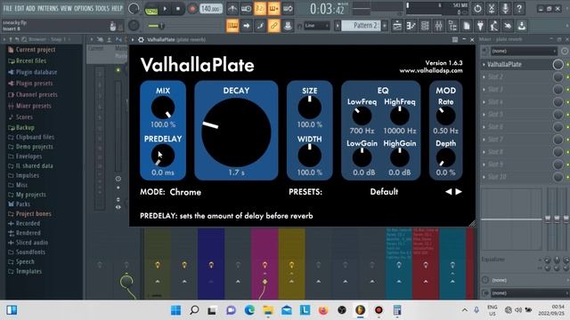Toggle the link/chain orange button
This screenshot has height=320, width=570.
(x=273, y=26)
